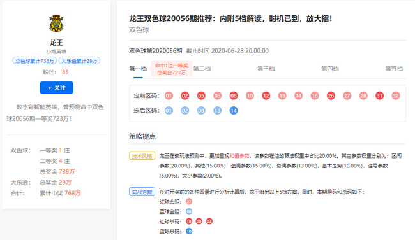Screen dimensions: 415x240
Task: Click the 策略提点 section heading
Action: (x=142, y=136)
